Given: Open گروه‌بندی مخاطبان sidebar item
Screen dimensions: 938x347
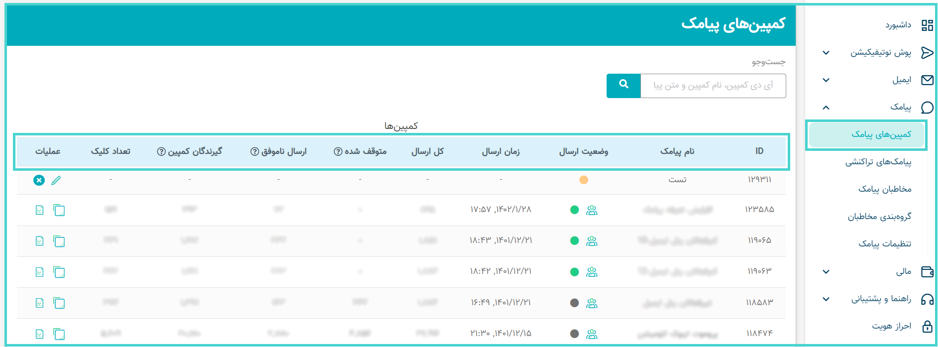Looking at the screenshot, I should tap(880, 217).
